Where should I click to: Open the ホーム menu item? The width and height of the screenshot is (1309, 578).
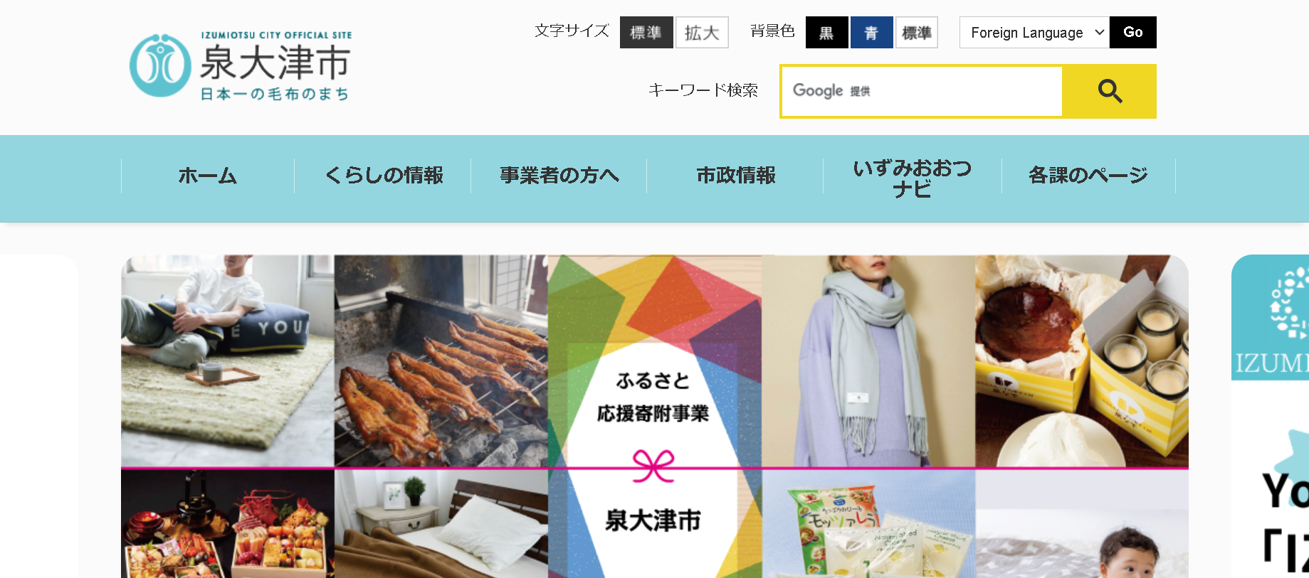coord(208,176)
